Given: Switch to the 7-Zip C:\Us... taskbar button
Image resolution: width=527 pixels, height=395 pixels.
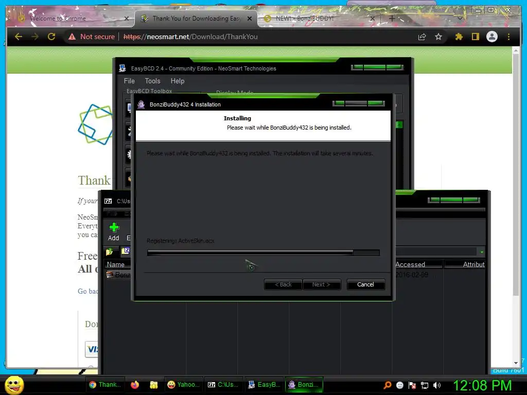Looking at the screenshot, I should click(x=223, y=385).
